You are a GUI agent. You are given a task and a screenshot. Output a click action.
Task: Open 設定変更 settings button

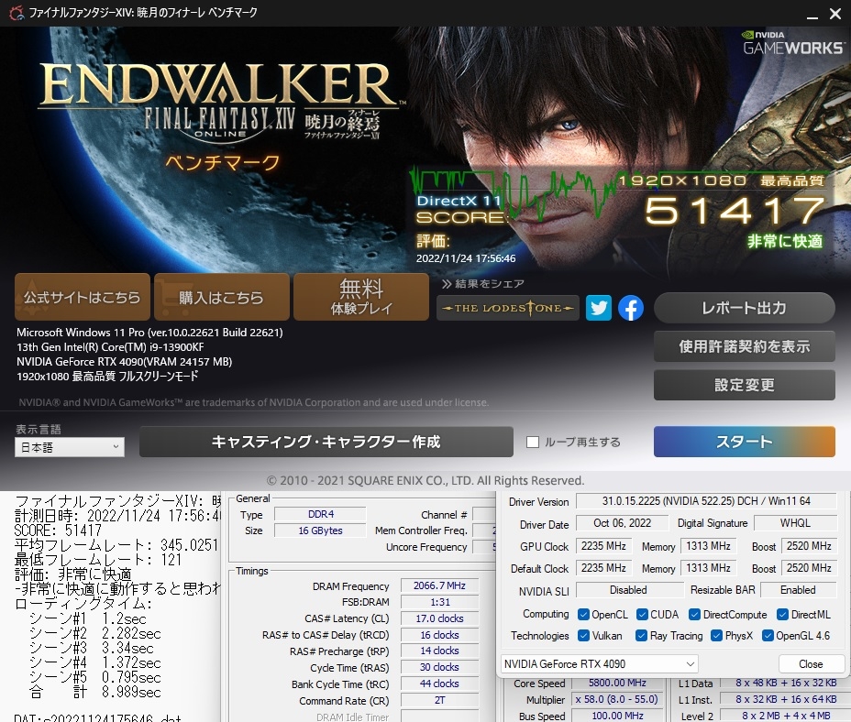(x=744, y=385)
